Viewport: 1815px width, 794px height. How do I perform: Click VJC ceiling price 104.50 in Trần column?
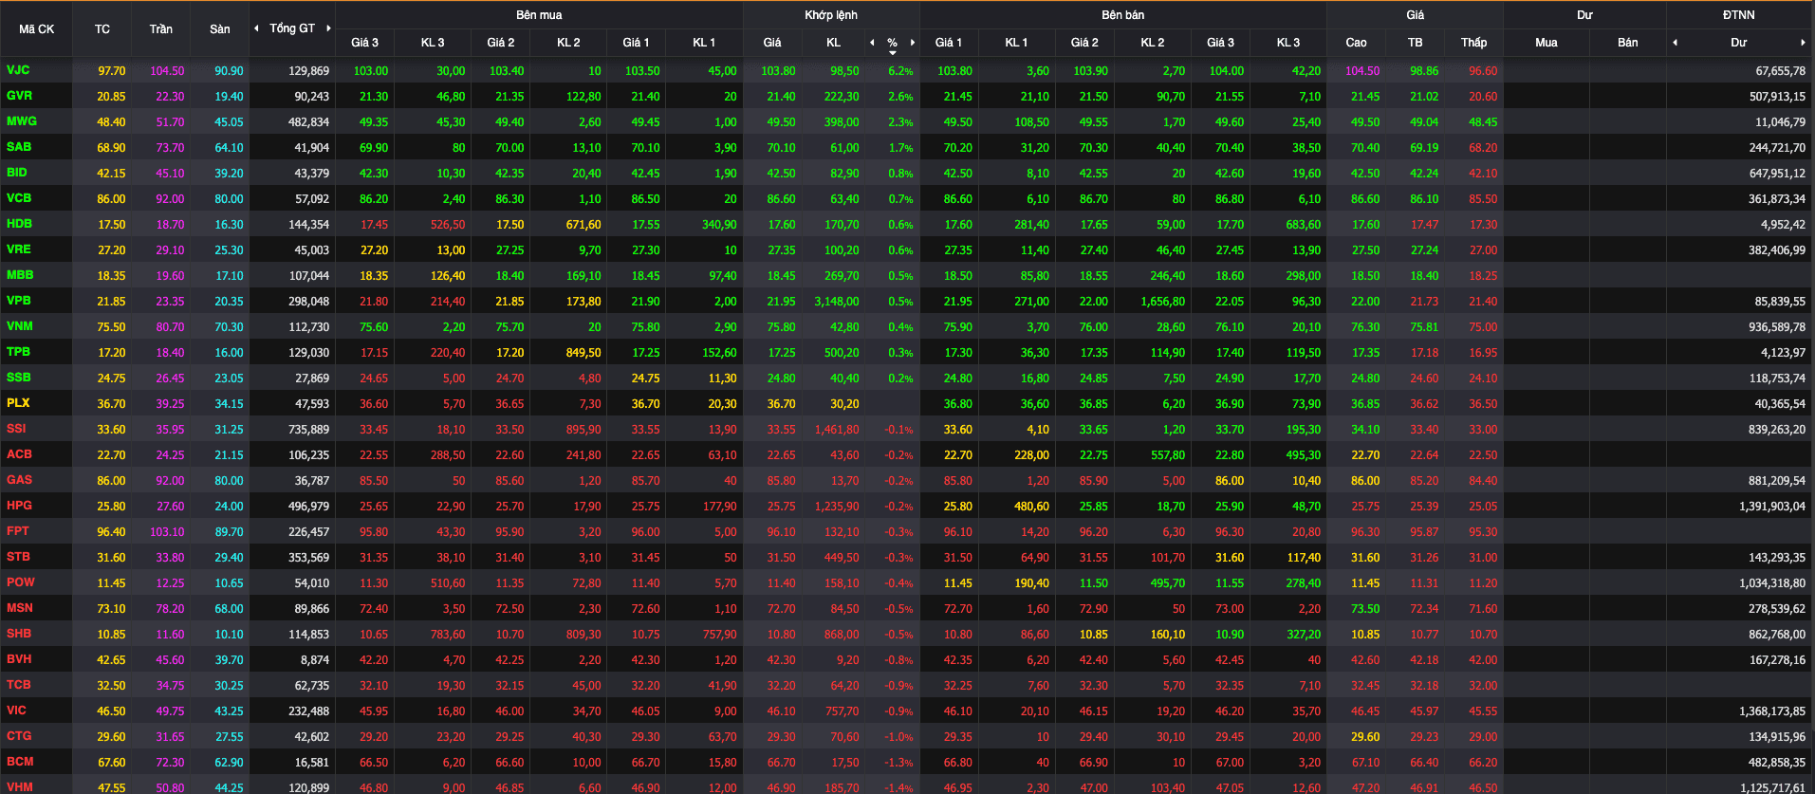167,71
